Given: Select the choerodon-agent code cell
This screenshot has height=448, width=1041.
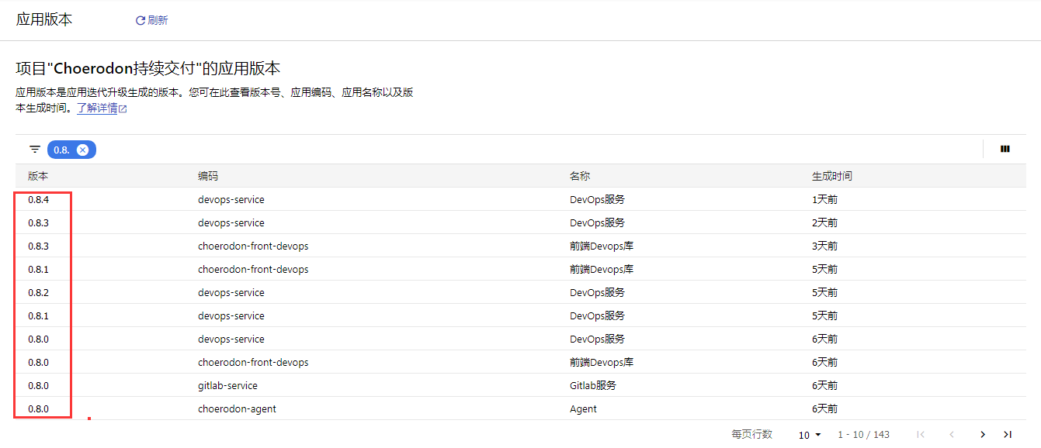Looking at the screenshot, I should pos(237,408).
